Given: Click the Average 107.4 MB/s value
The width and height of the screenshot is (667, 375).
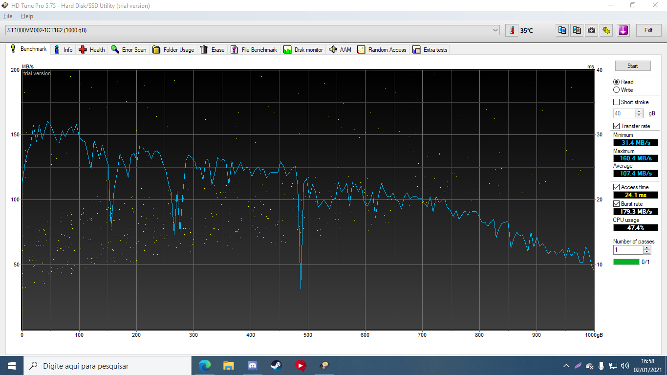Looking at the screenshot, I should tap(636, 174).
